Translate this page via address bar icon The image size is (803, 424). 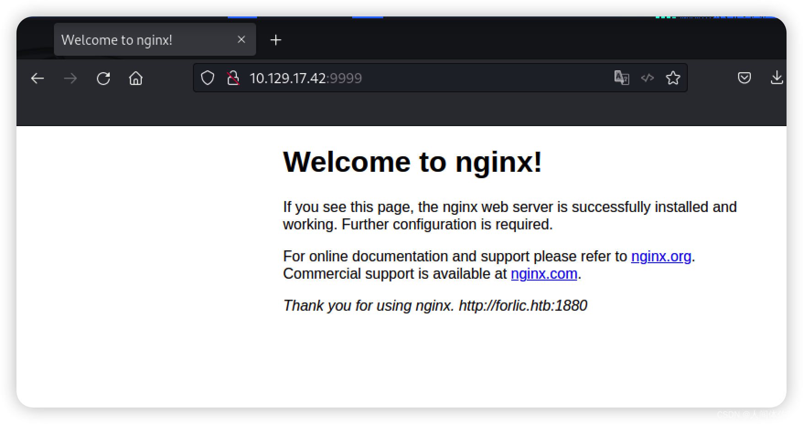[621, 78]
